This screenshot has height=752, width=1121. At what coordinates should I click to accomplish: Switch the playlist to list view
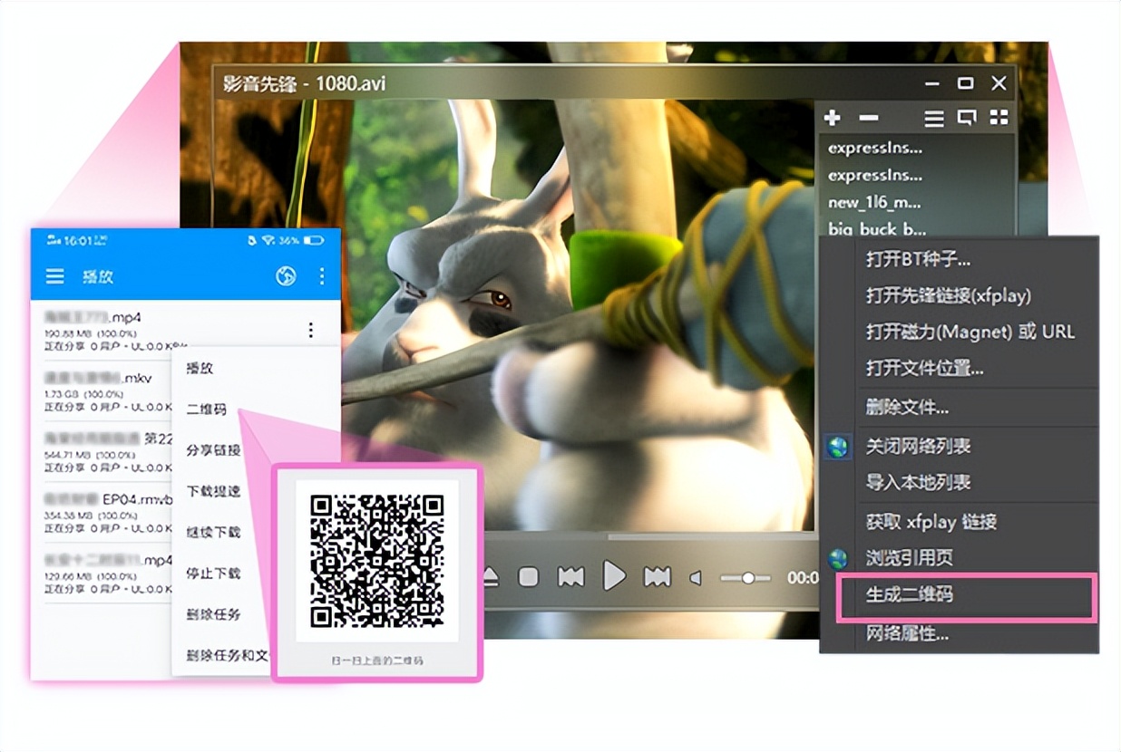click(x=932, y=118)
